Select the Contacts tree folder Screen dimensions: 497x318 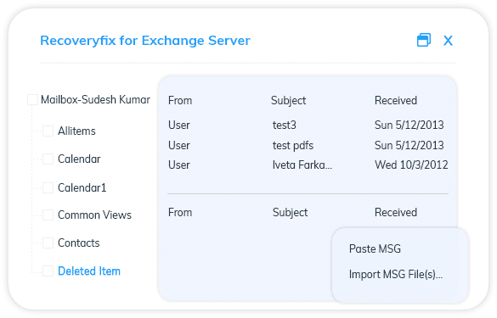pos(79,243)
